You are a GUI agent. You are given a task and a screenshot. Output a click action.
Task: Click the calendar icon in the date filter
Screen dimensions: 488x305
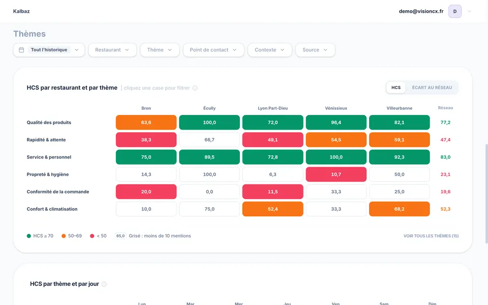coord(21,50)
